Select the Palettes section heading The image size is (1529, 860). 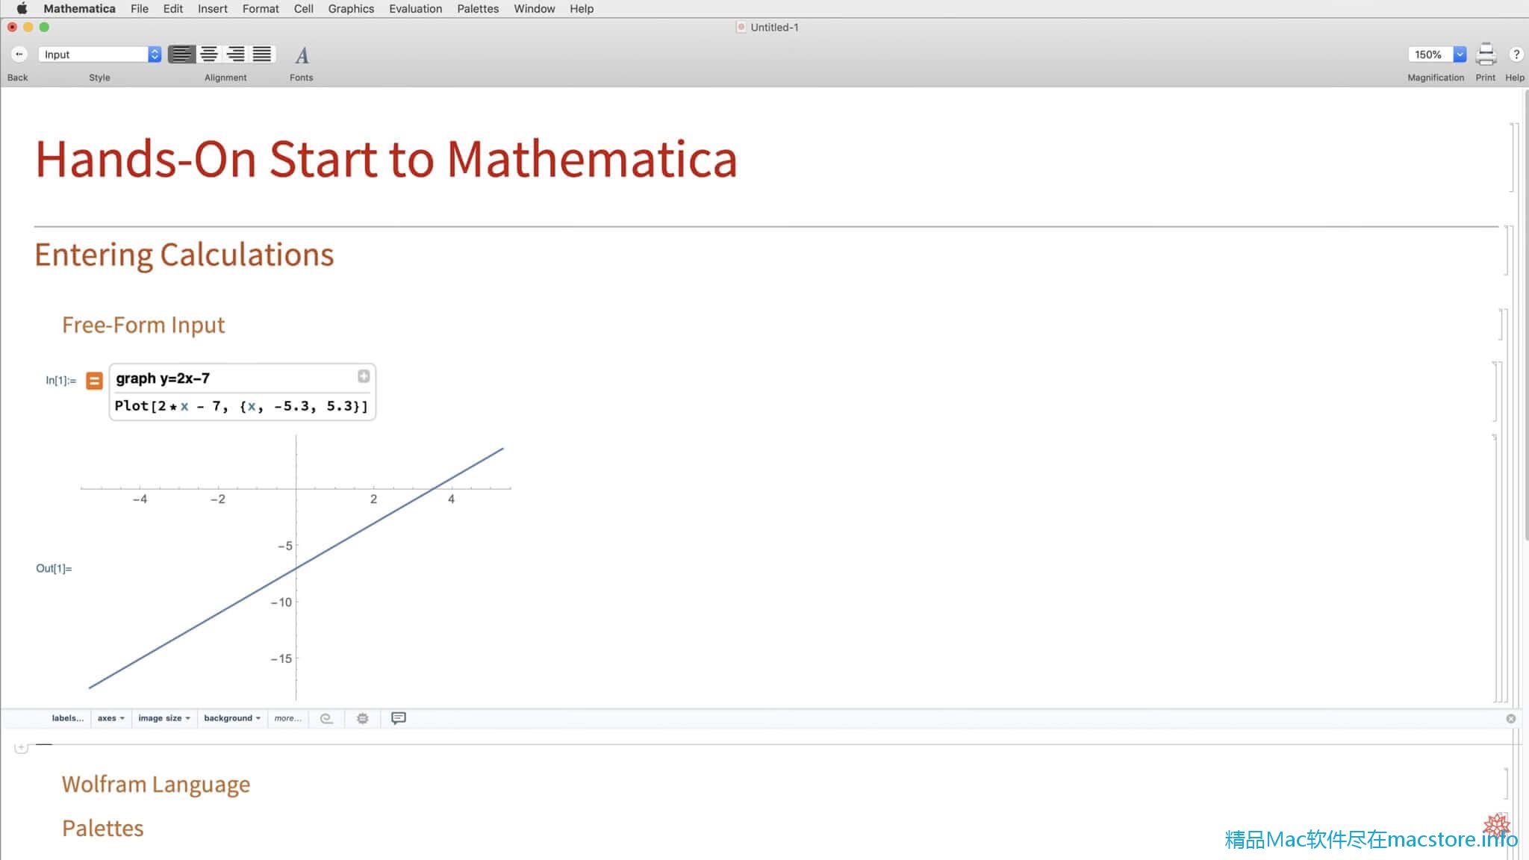pos(102,828)
